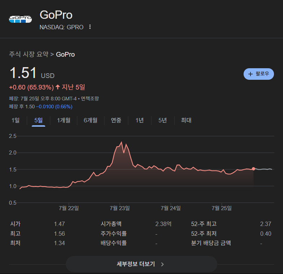283x274 pixels.
Task: Click the 2.5 y-axis label
Action: point(13,136)
